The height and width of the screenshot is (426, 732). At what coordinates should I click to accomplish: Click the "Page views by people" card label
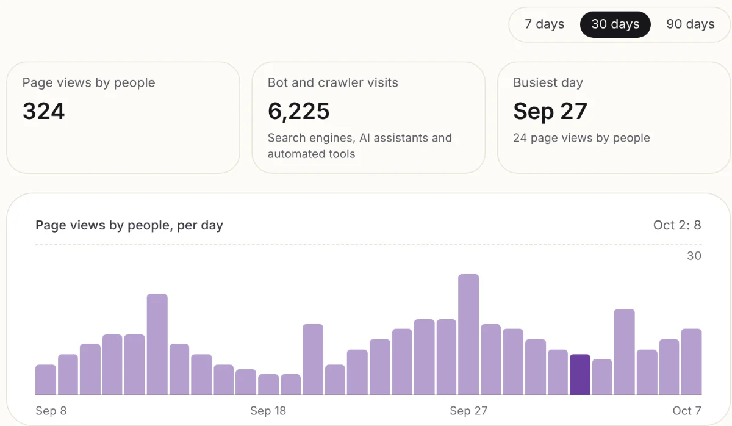pos(89,82)
